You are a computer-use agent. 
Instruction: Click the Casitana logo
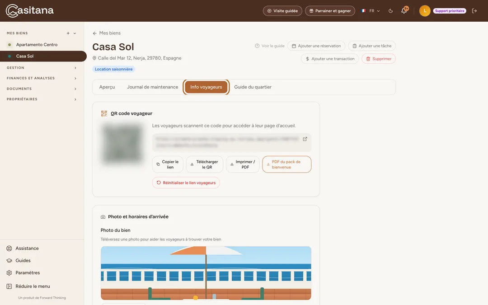pyautogui.click(x=30, y=10)
